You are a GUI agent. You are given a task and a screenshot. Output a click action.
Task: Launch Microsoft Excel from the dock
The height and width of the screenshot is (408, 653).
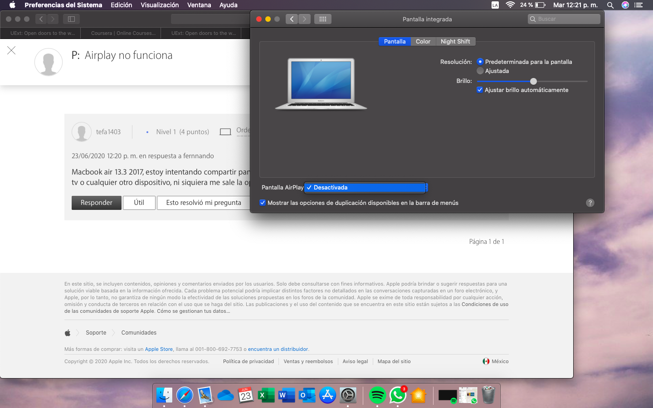point(266,395)
